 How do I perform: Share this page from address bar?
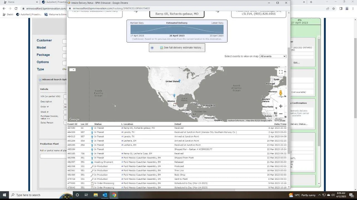[328, 9]
